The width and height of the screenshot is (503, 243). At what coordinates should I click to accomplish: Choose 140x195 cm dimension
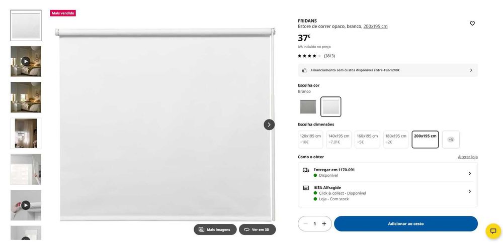click(x=339, y=140)
